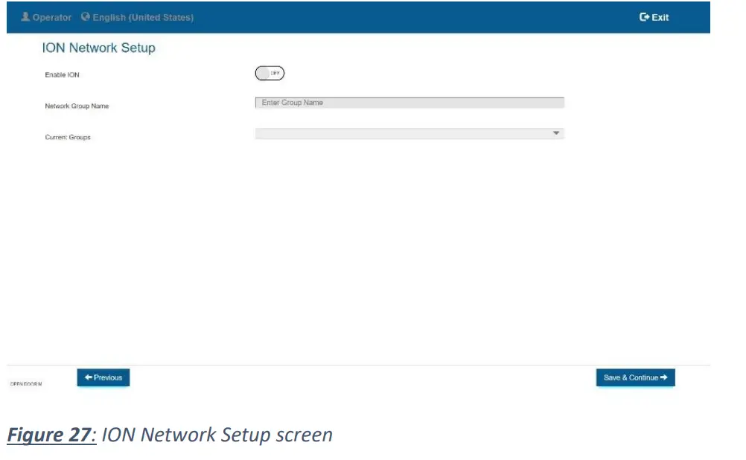Screen dimensions: 746x460
Task: Open English (United States) language selector
Action: click(x=143, y=18)
